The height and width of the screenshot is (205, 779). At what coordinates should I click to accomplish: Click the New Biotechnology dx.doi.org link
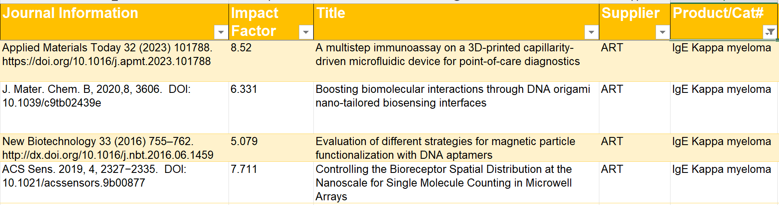[x=108, y=155]
